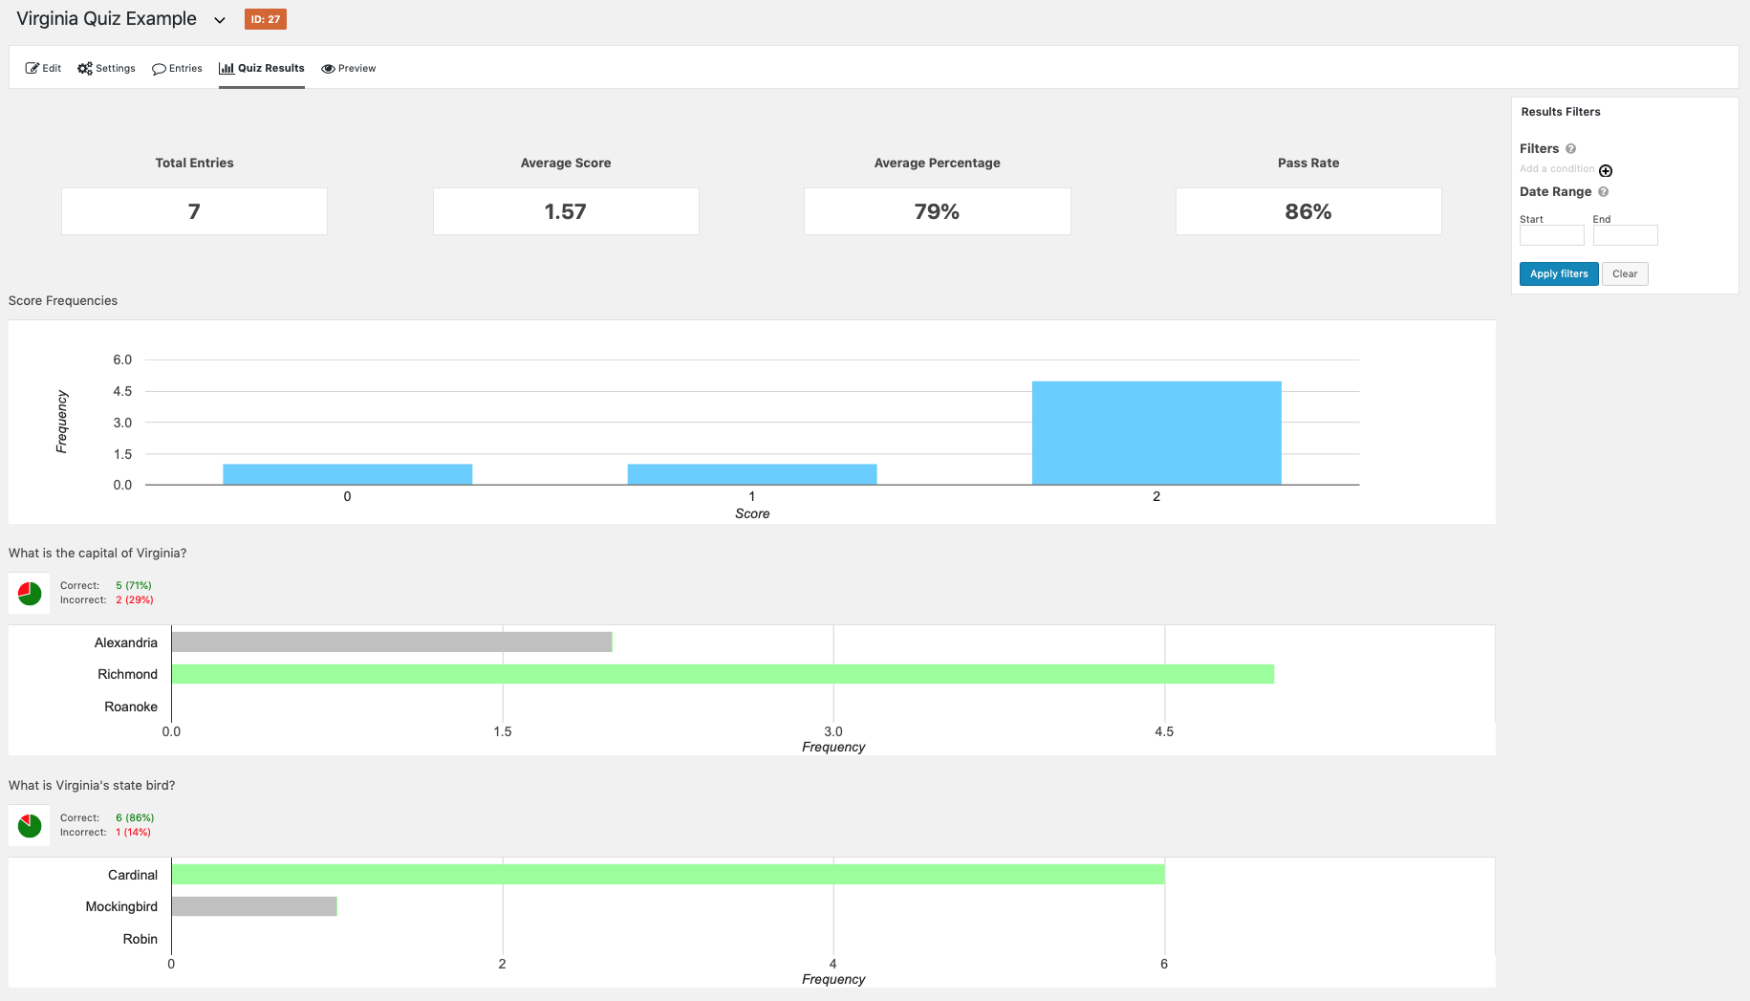The width and height of the screenshot is (1750, 1001).
Task: Click the green Cardinal answer bar
Action: (667, 874)
